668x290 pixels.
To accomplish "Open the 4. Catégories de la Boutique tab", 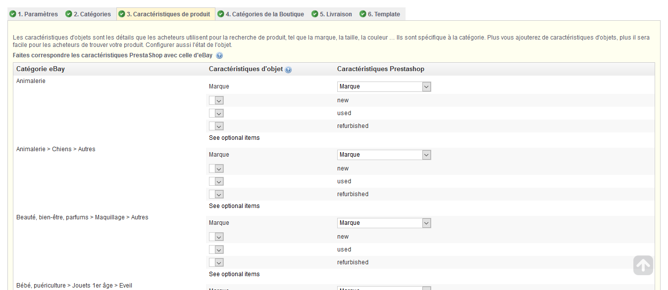I will point(262,14).
